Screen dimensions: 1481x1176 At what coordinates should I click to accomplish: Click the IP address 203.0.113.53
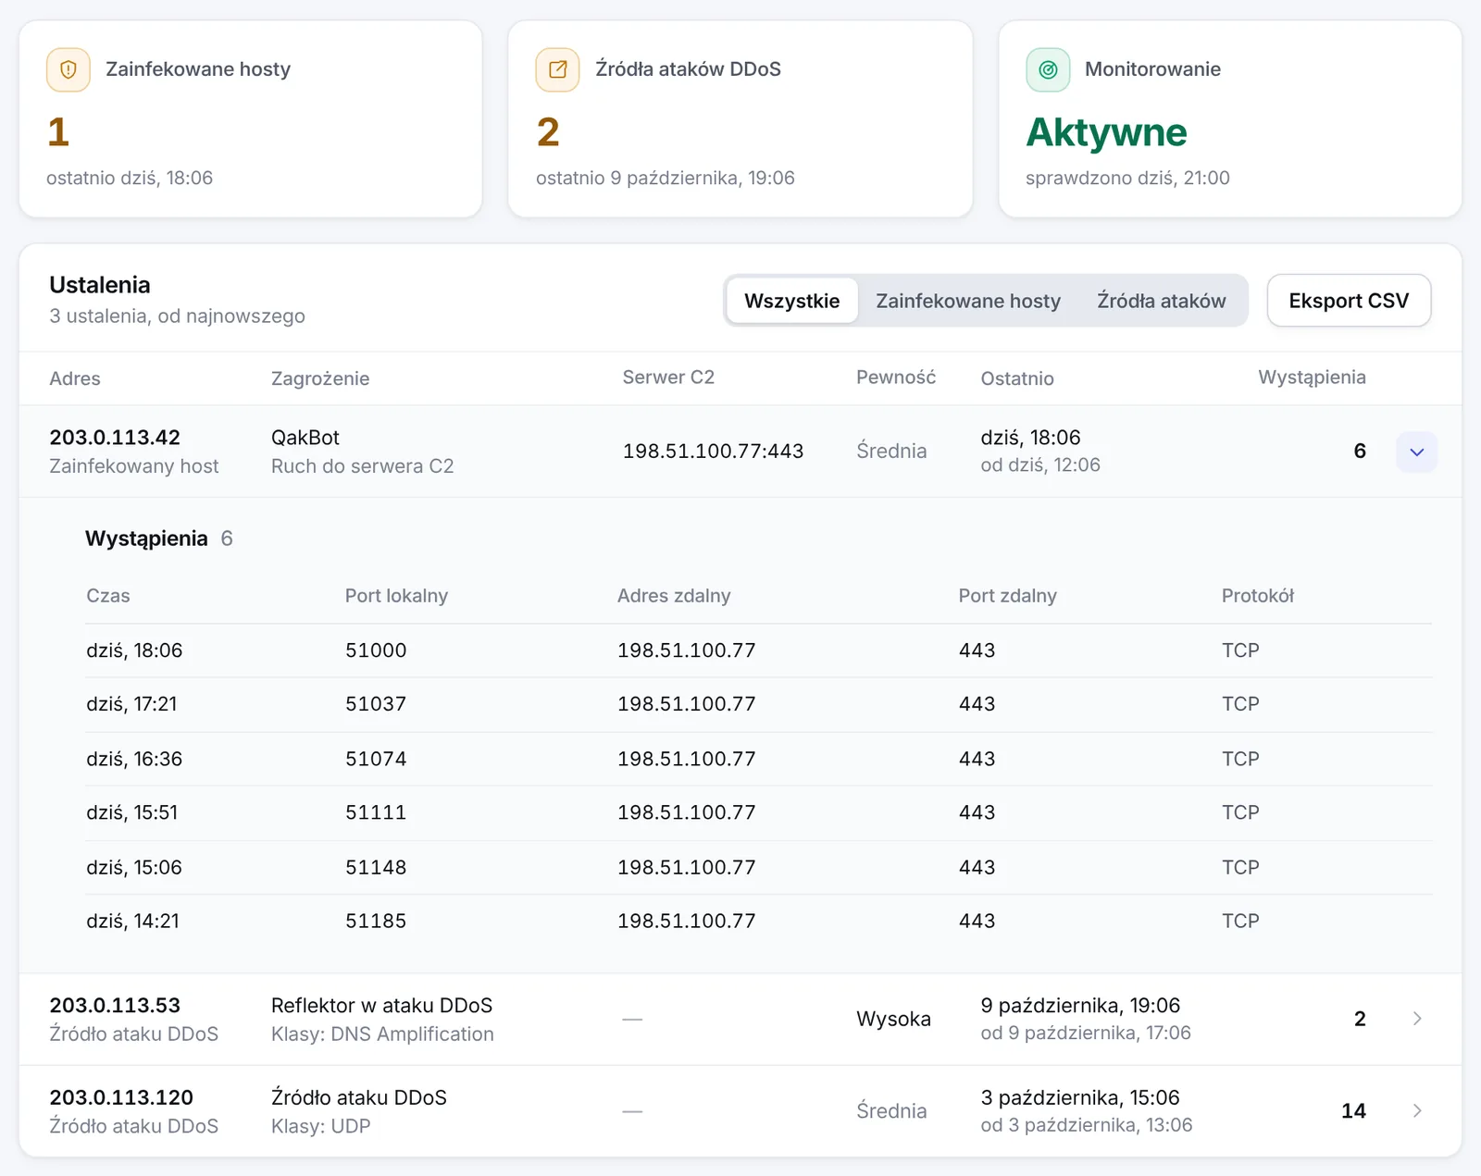(115, 1006)
